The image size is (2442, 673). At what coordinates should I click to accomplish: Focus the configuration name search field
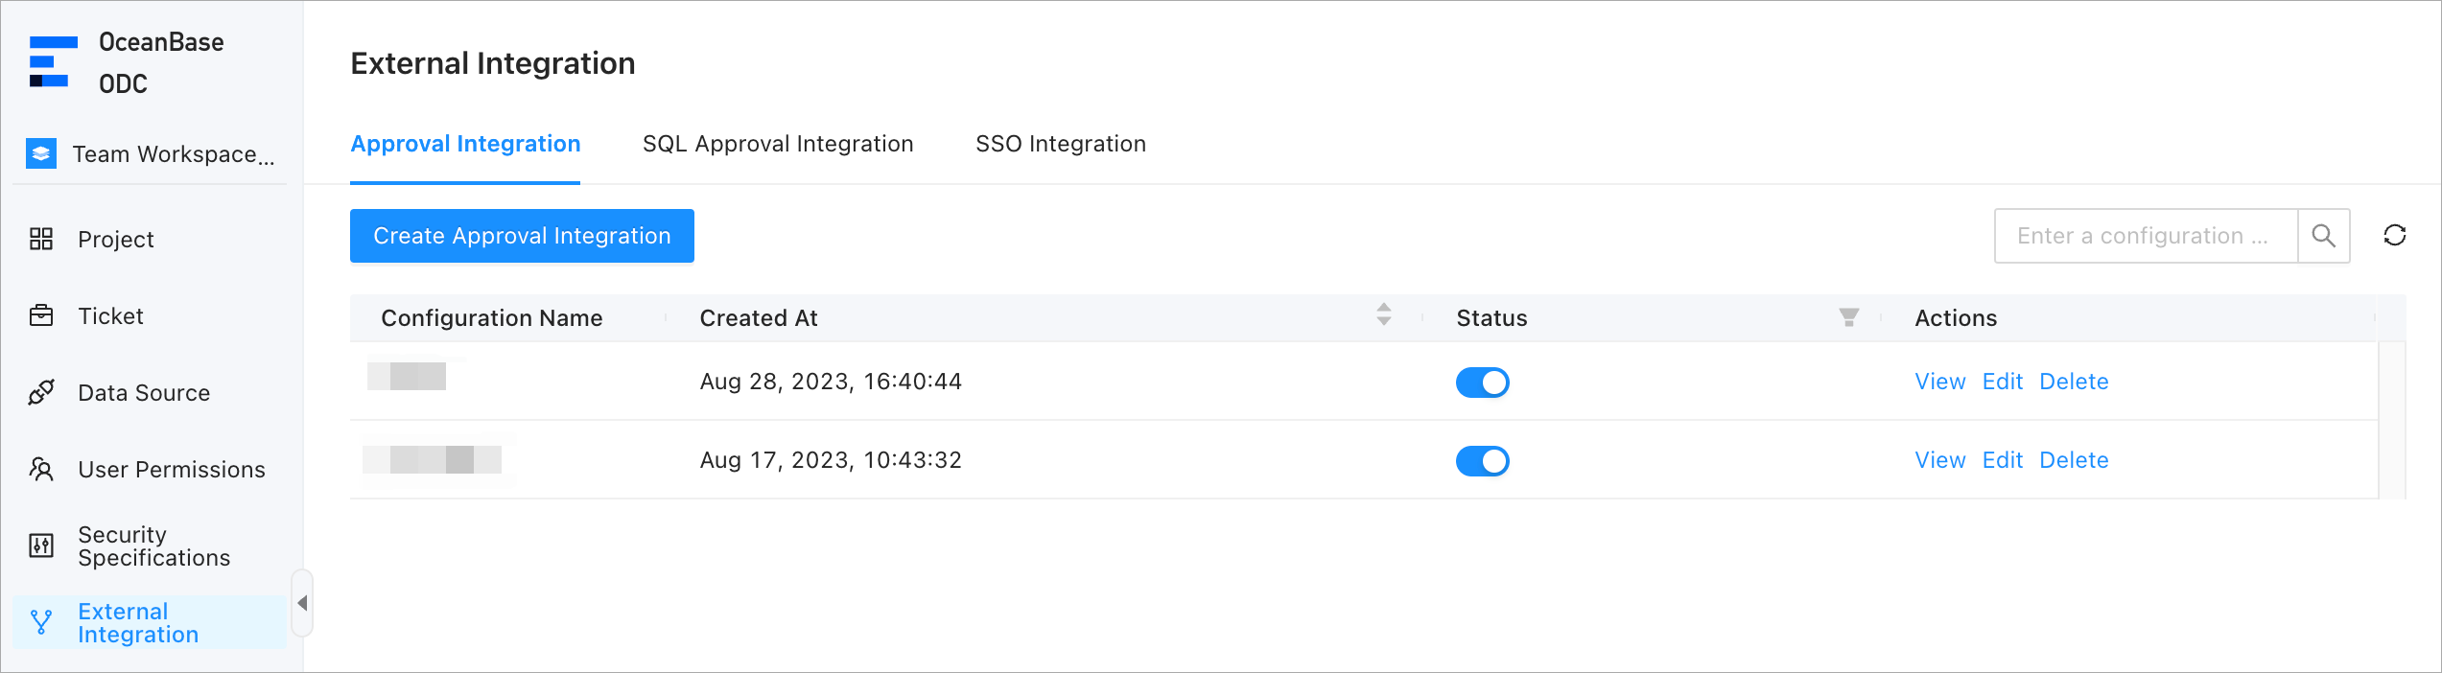[2145, 236]
